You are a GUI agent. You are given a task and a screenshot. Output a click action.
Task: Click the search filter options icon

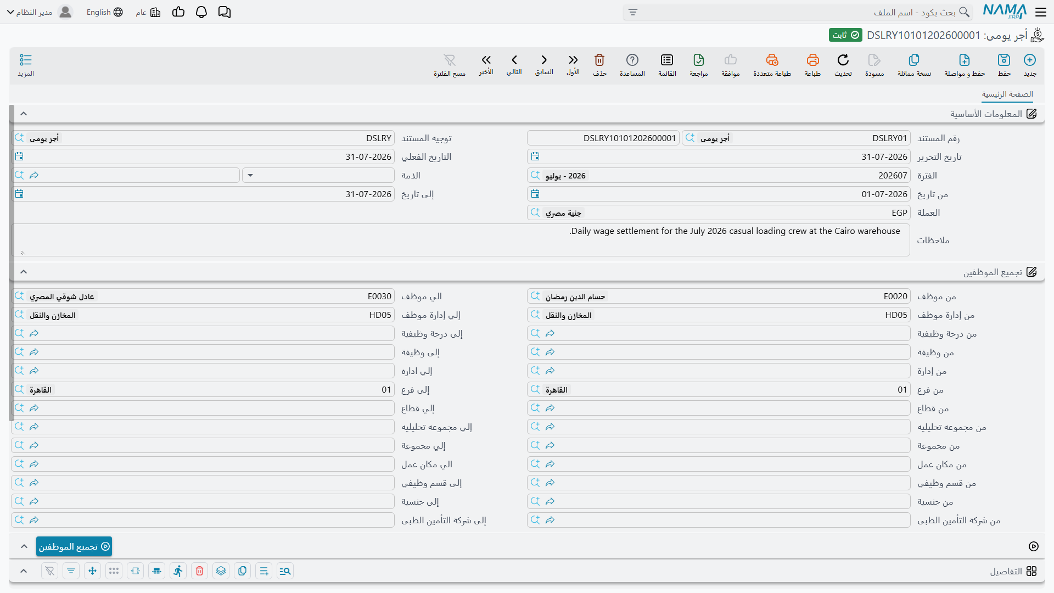[633, 12]
